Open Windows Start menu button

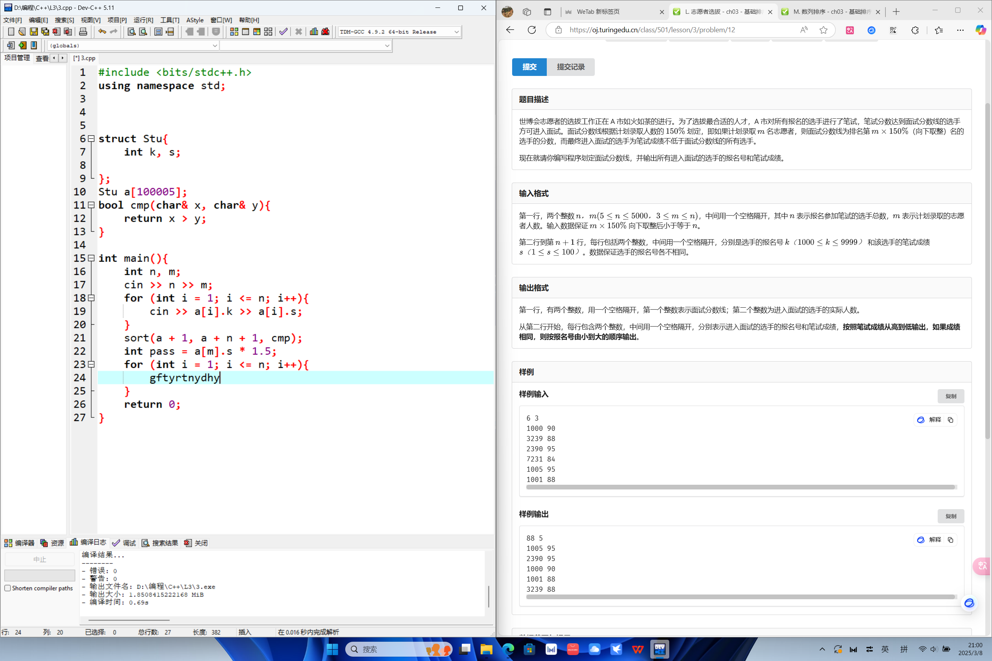coord(332,649)
